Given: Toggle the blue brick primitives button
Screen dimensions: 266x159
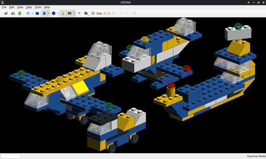Looking at the screenshot, I should [44, 13].
